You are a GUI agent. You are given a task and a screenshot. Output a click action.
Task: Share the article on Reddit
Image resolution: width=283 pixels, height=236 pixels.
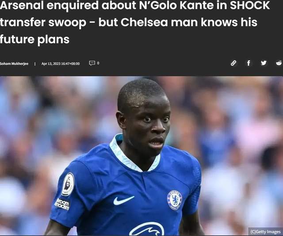click(279, 63)
